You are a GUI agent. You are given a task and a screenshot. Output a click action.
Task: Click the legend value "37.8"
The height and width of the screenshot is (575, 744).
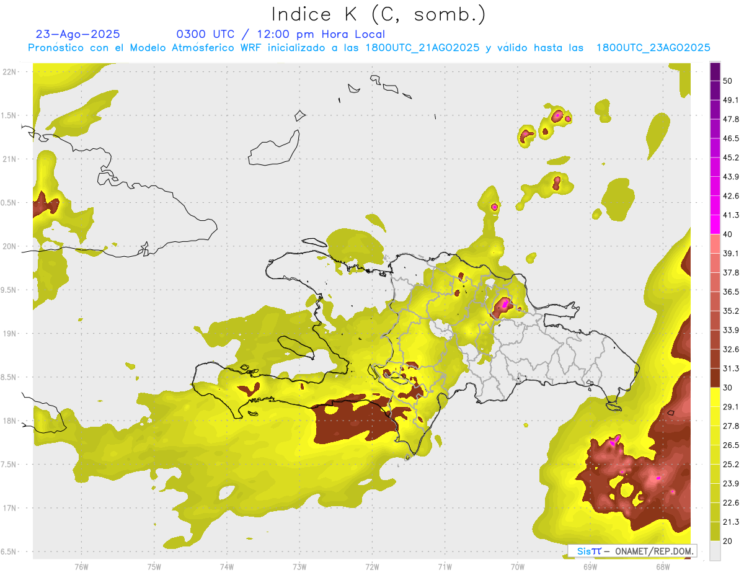(731, 272)
